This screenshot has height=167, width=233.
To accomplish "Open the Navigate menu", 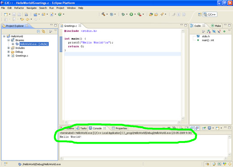I will pos(31,8).
